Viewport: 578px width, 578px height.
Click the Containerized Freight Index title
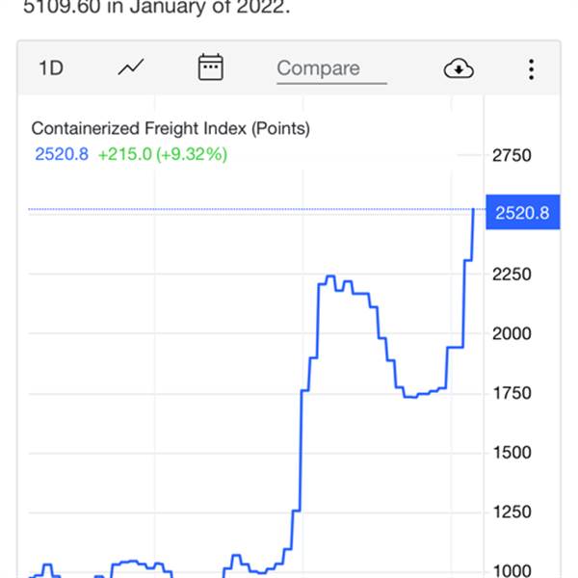[171, 128]
